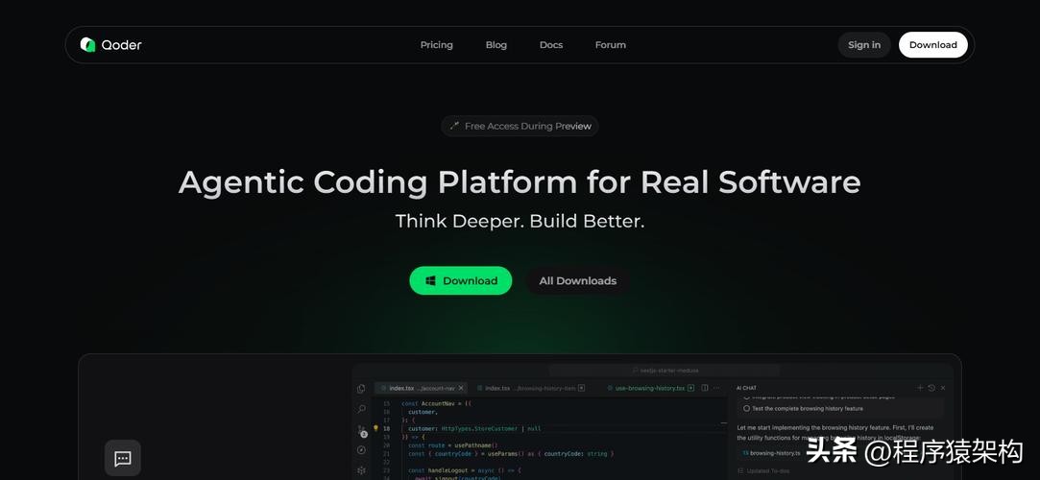
Task: Click the const route = usePathname() line
Action: [x=453, y=445]
